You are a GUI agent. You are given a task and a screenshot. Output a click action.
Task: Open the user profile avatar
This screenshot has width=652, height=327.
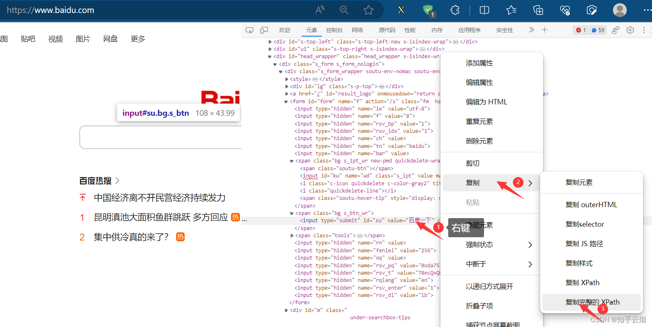pos(620,10)
